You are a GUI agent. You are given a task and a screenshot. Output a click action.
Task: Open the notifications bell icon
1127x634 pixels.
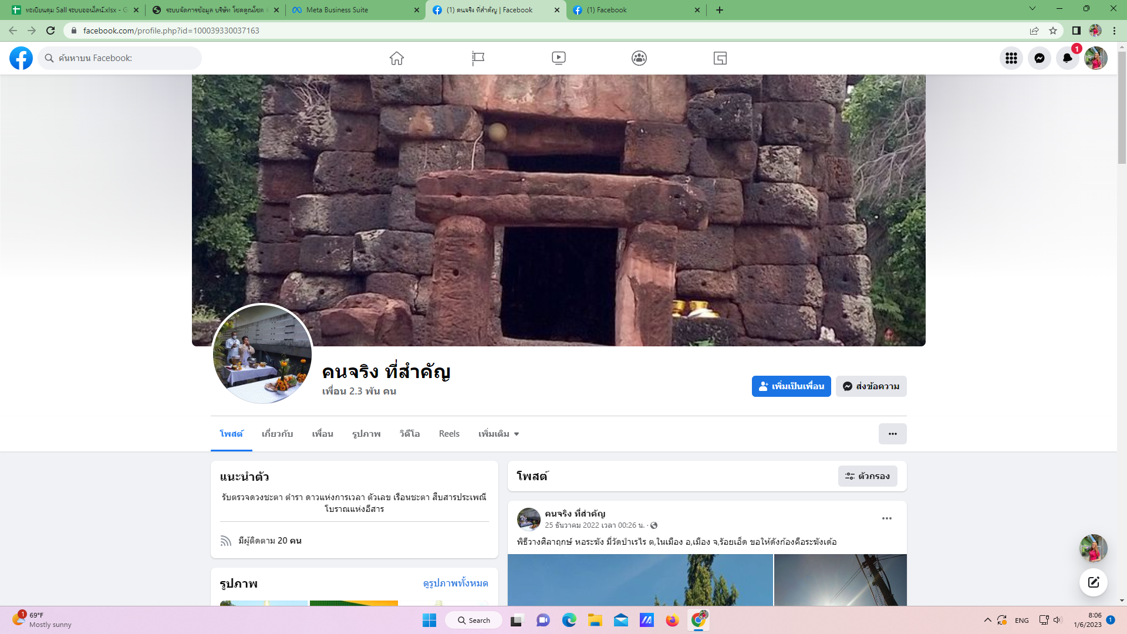[x=1067, y=58]
